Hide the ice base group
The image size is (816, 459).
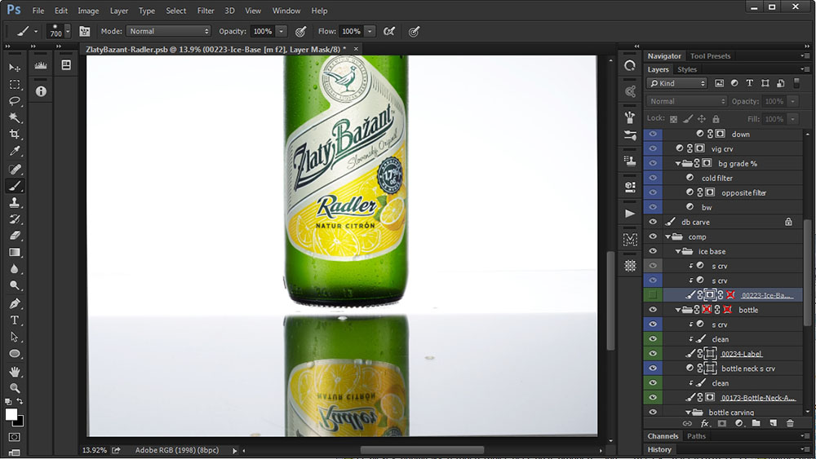click(x=653, y=250)
